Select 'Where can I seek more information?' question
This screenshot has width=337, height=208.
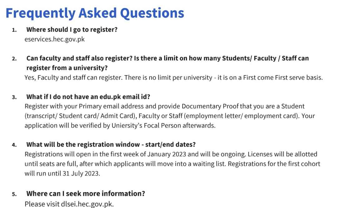pyautogui.click(x=85, y=193)
